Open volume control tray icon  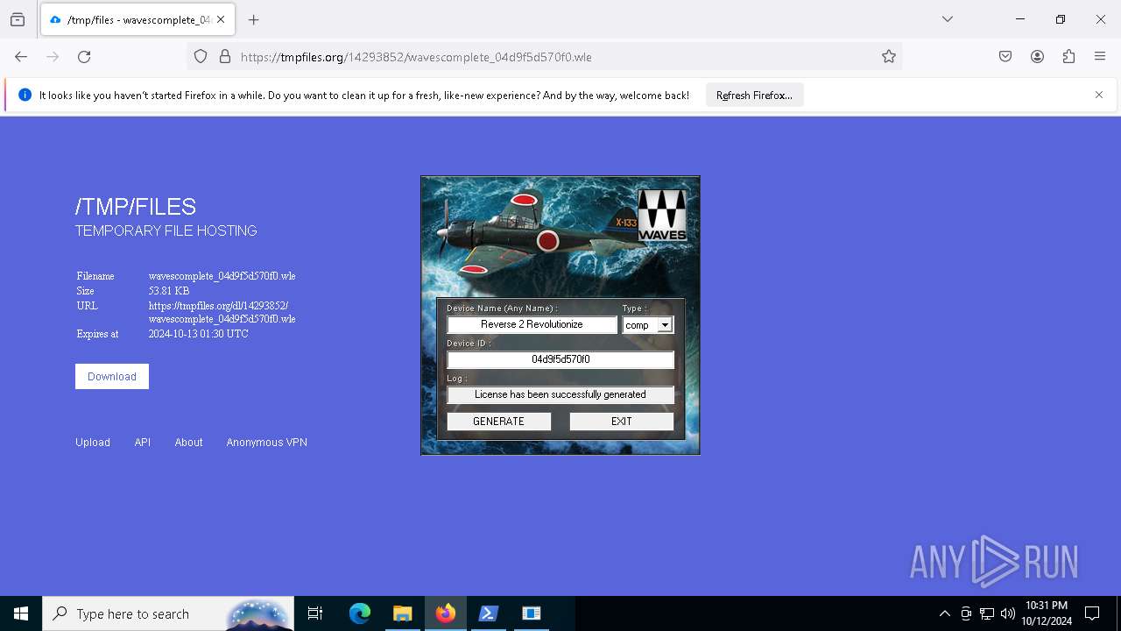1008,613
